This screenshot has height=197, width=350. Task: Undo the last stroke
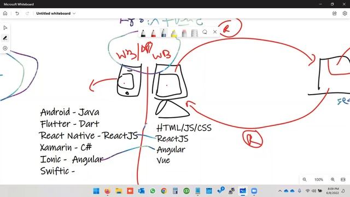coord(17,13)
